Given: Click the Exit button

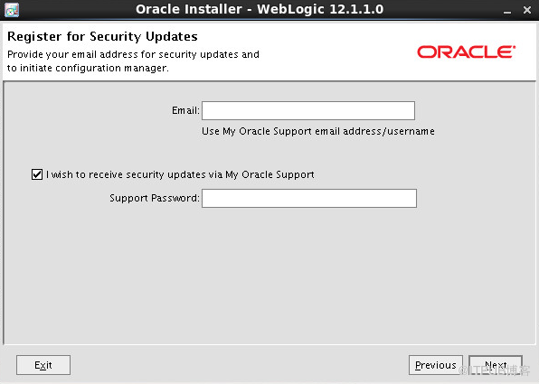Looking at the screenshot, I should click(43, 365).
